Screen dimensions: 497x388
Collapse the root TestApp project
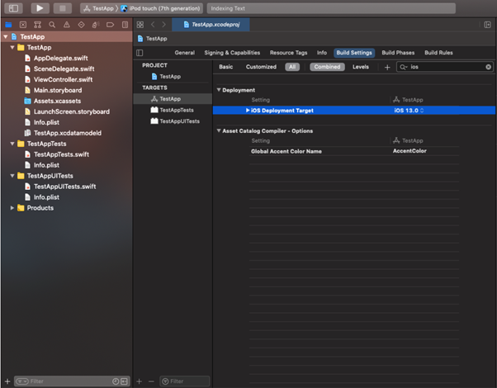coord(6,37)
